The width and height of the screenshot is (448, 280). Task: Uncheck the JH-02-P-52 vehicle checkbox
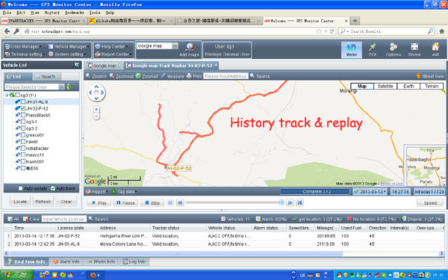(23, 108)
